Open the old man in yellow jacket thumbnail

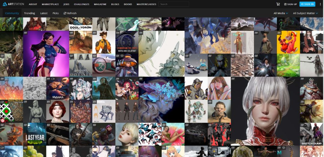pos(219,111)
